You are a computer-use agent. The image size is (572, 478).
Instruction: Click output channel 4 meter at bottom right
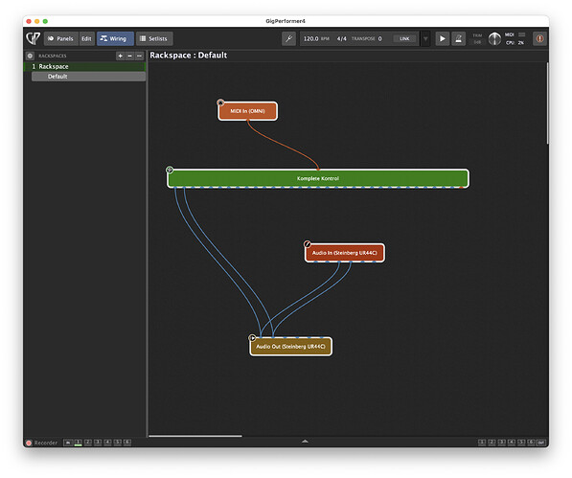coord(512,443)
